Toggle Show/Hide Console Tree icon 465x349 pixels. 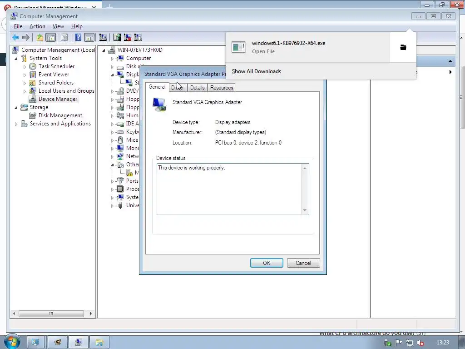(51, 37)
